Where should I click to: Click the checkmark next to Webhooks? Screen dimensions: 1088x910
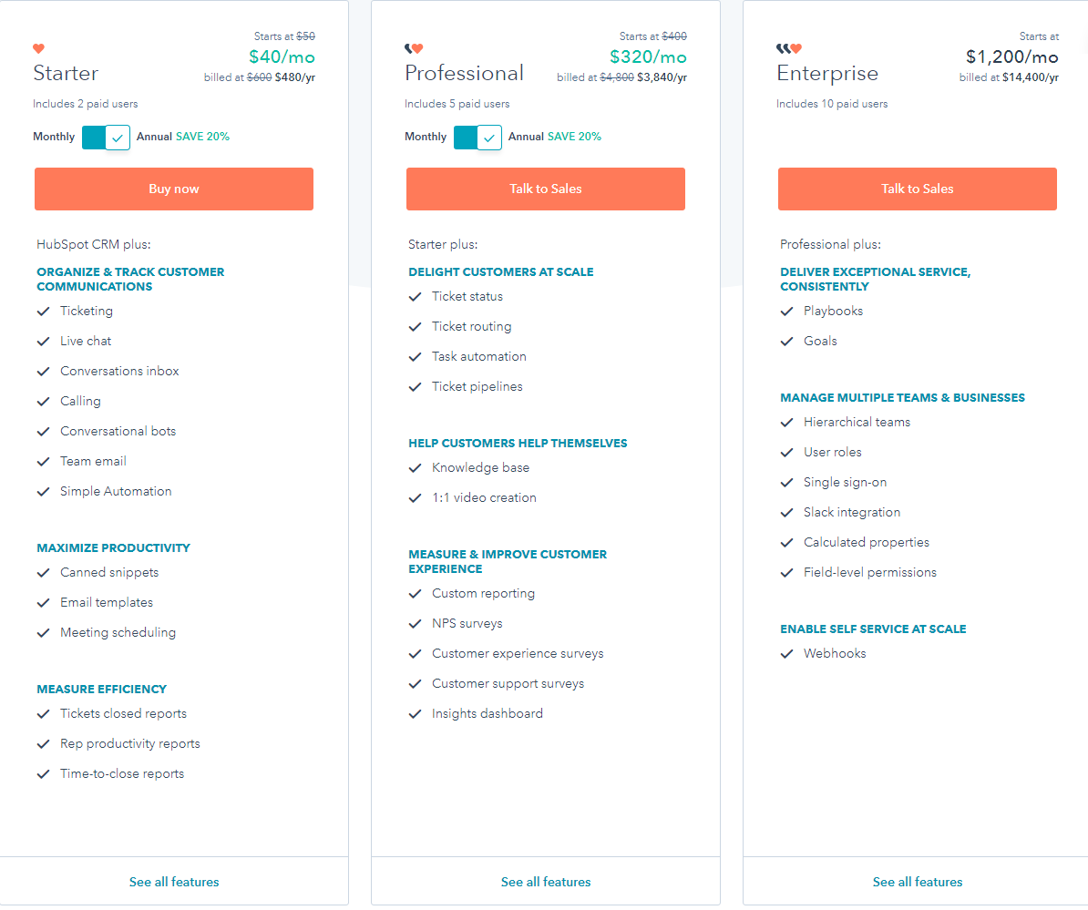(786, 653)
